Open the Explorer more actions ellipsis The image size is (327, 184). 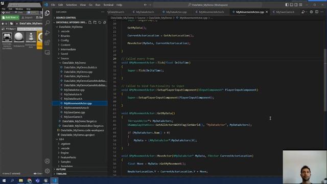103,12
